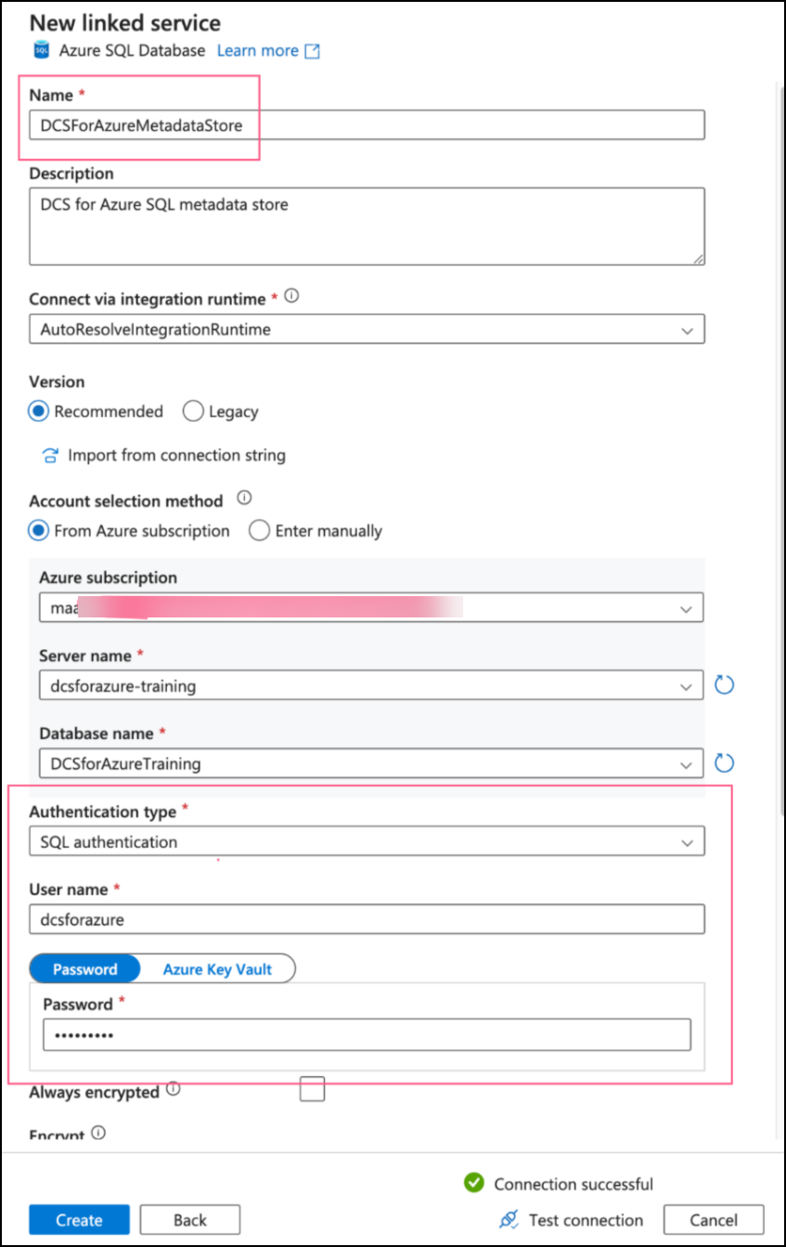This screenshot has height=1247, width=786.
Task: Click into the User name field
Action: pos(367,919)
